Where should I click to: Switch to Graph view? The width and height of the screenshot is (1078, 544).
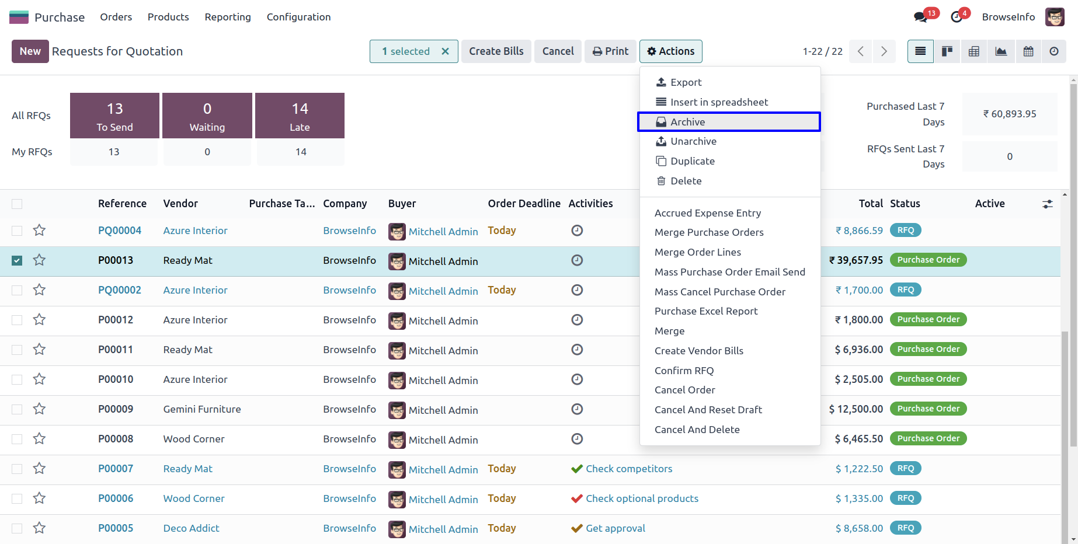point(1001,51)
